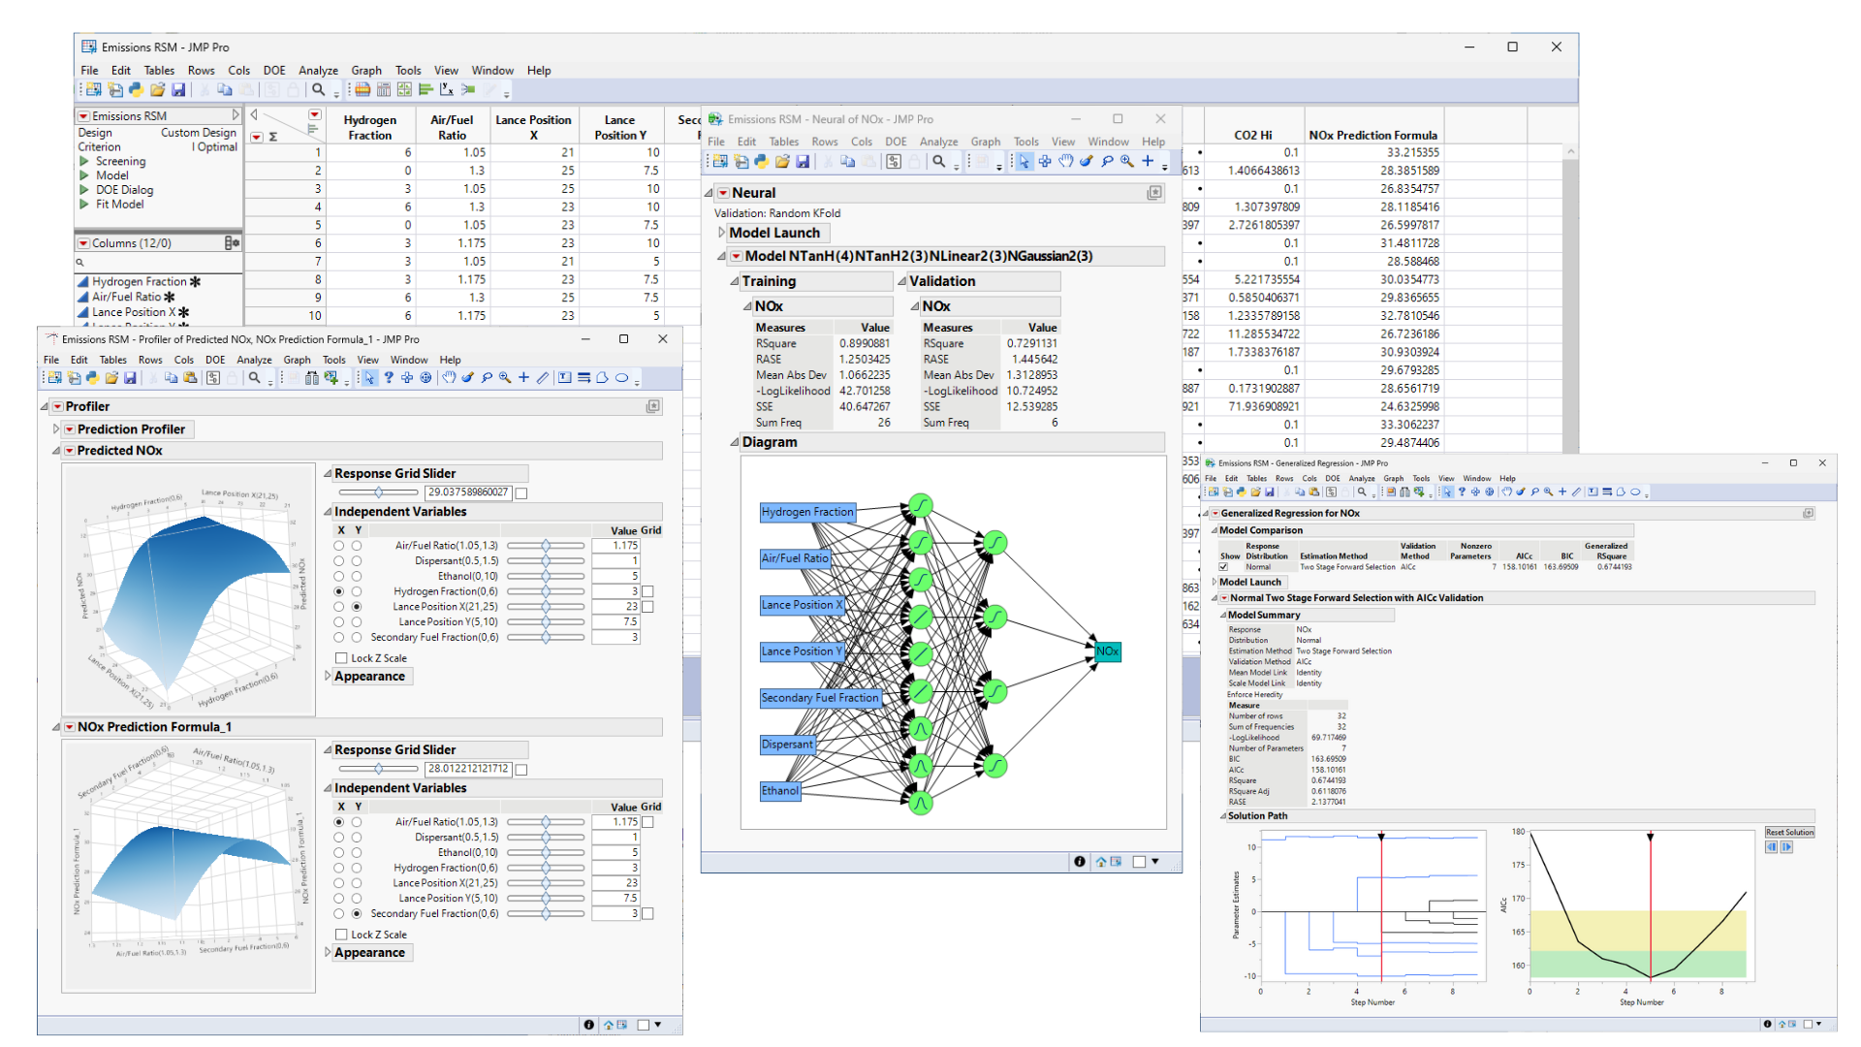Select the Text annotation tool in Profiler toolbar
Viewport: 1861px width, 1047px height.
tap(565, 378)
